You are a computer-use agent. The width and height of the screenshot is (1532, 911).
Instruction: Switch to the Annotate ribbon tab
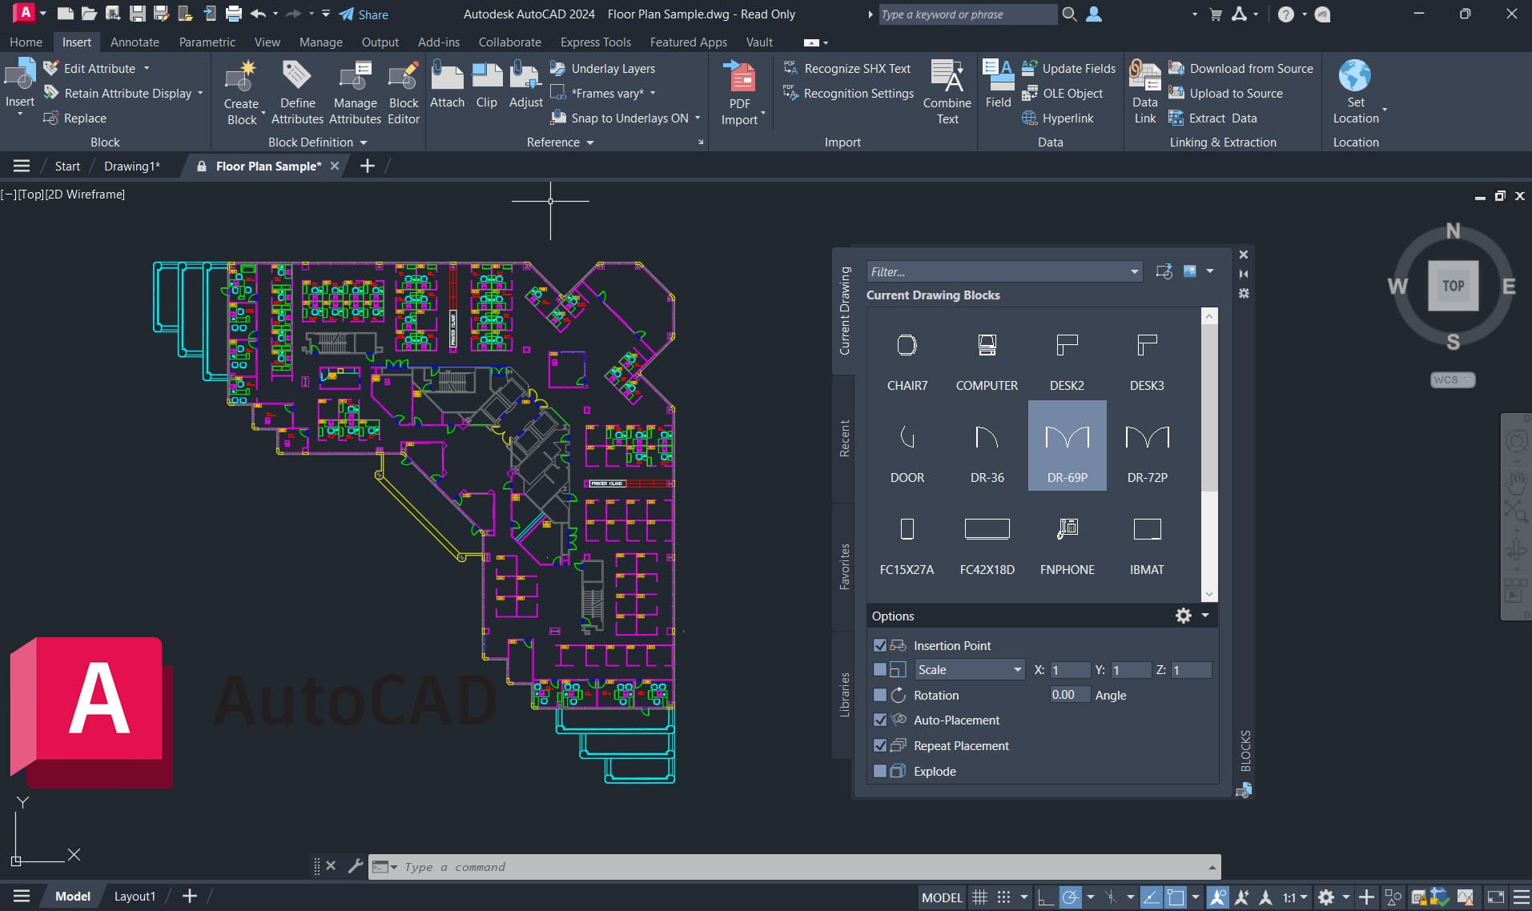(135, 42)
